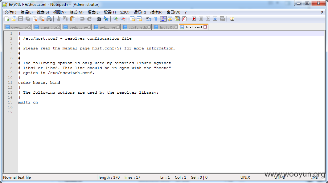Toggle the indent guide button
The height and width of the screenshot is (183, 328).
click(x=163, y=19)
